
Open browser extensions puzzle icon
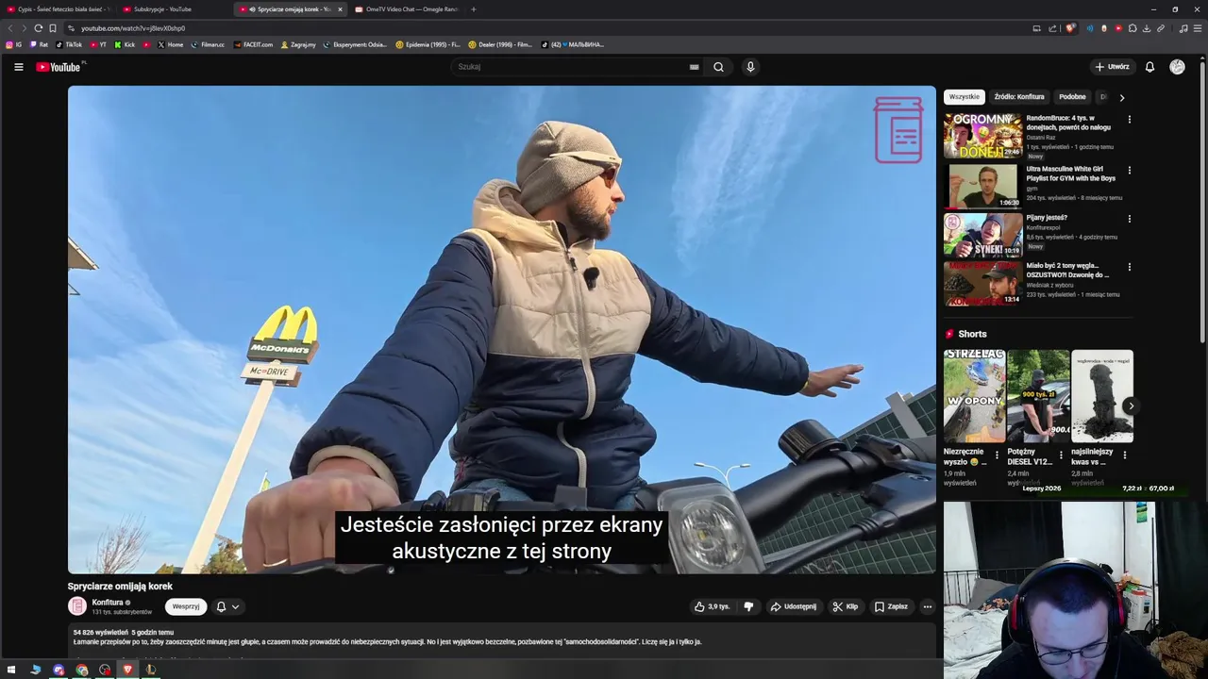point(1132,28)
